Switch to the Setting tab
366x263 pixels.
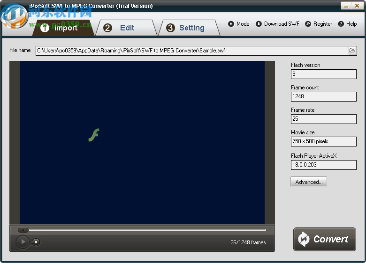point(189,28)
